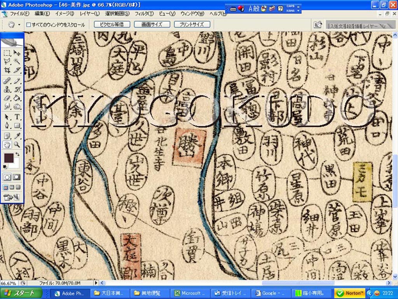Toggle IME input mode 'A' indicator

pyautogui.click(x=250, y=9)
